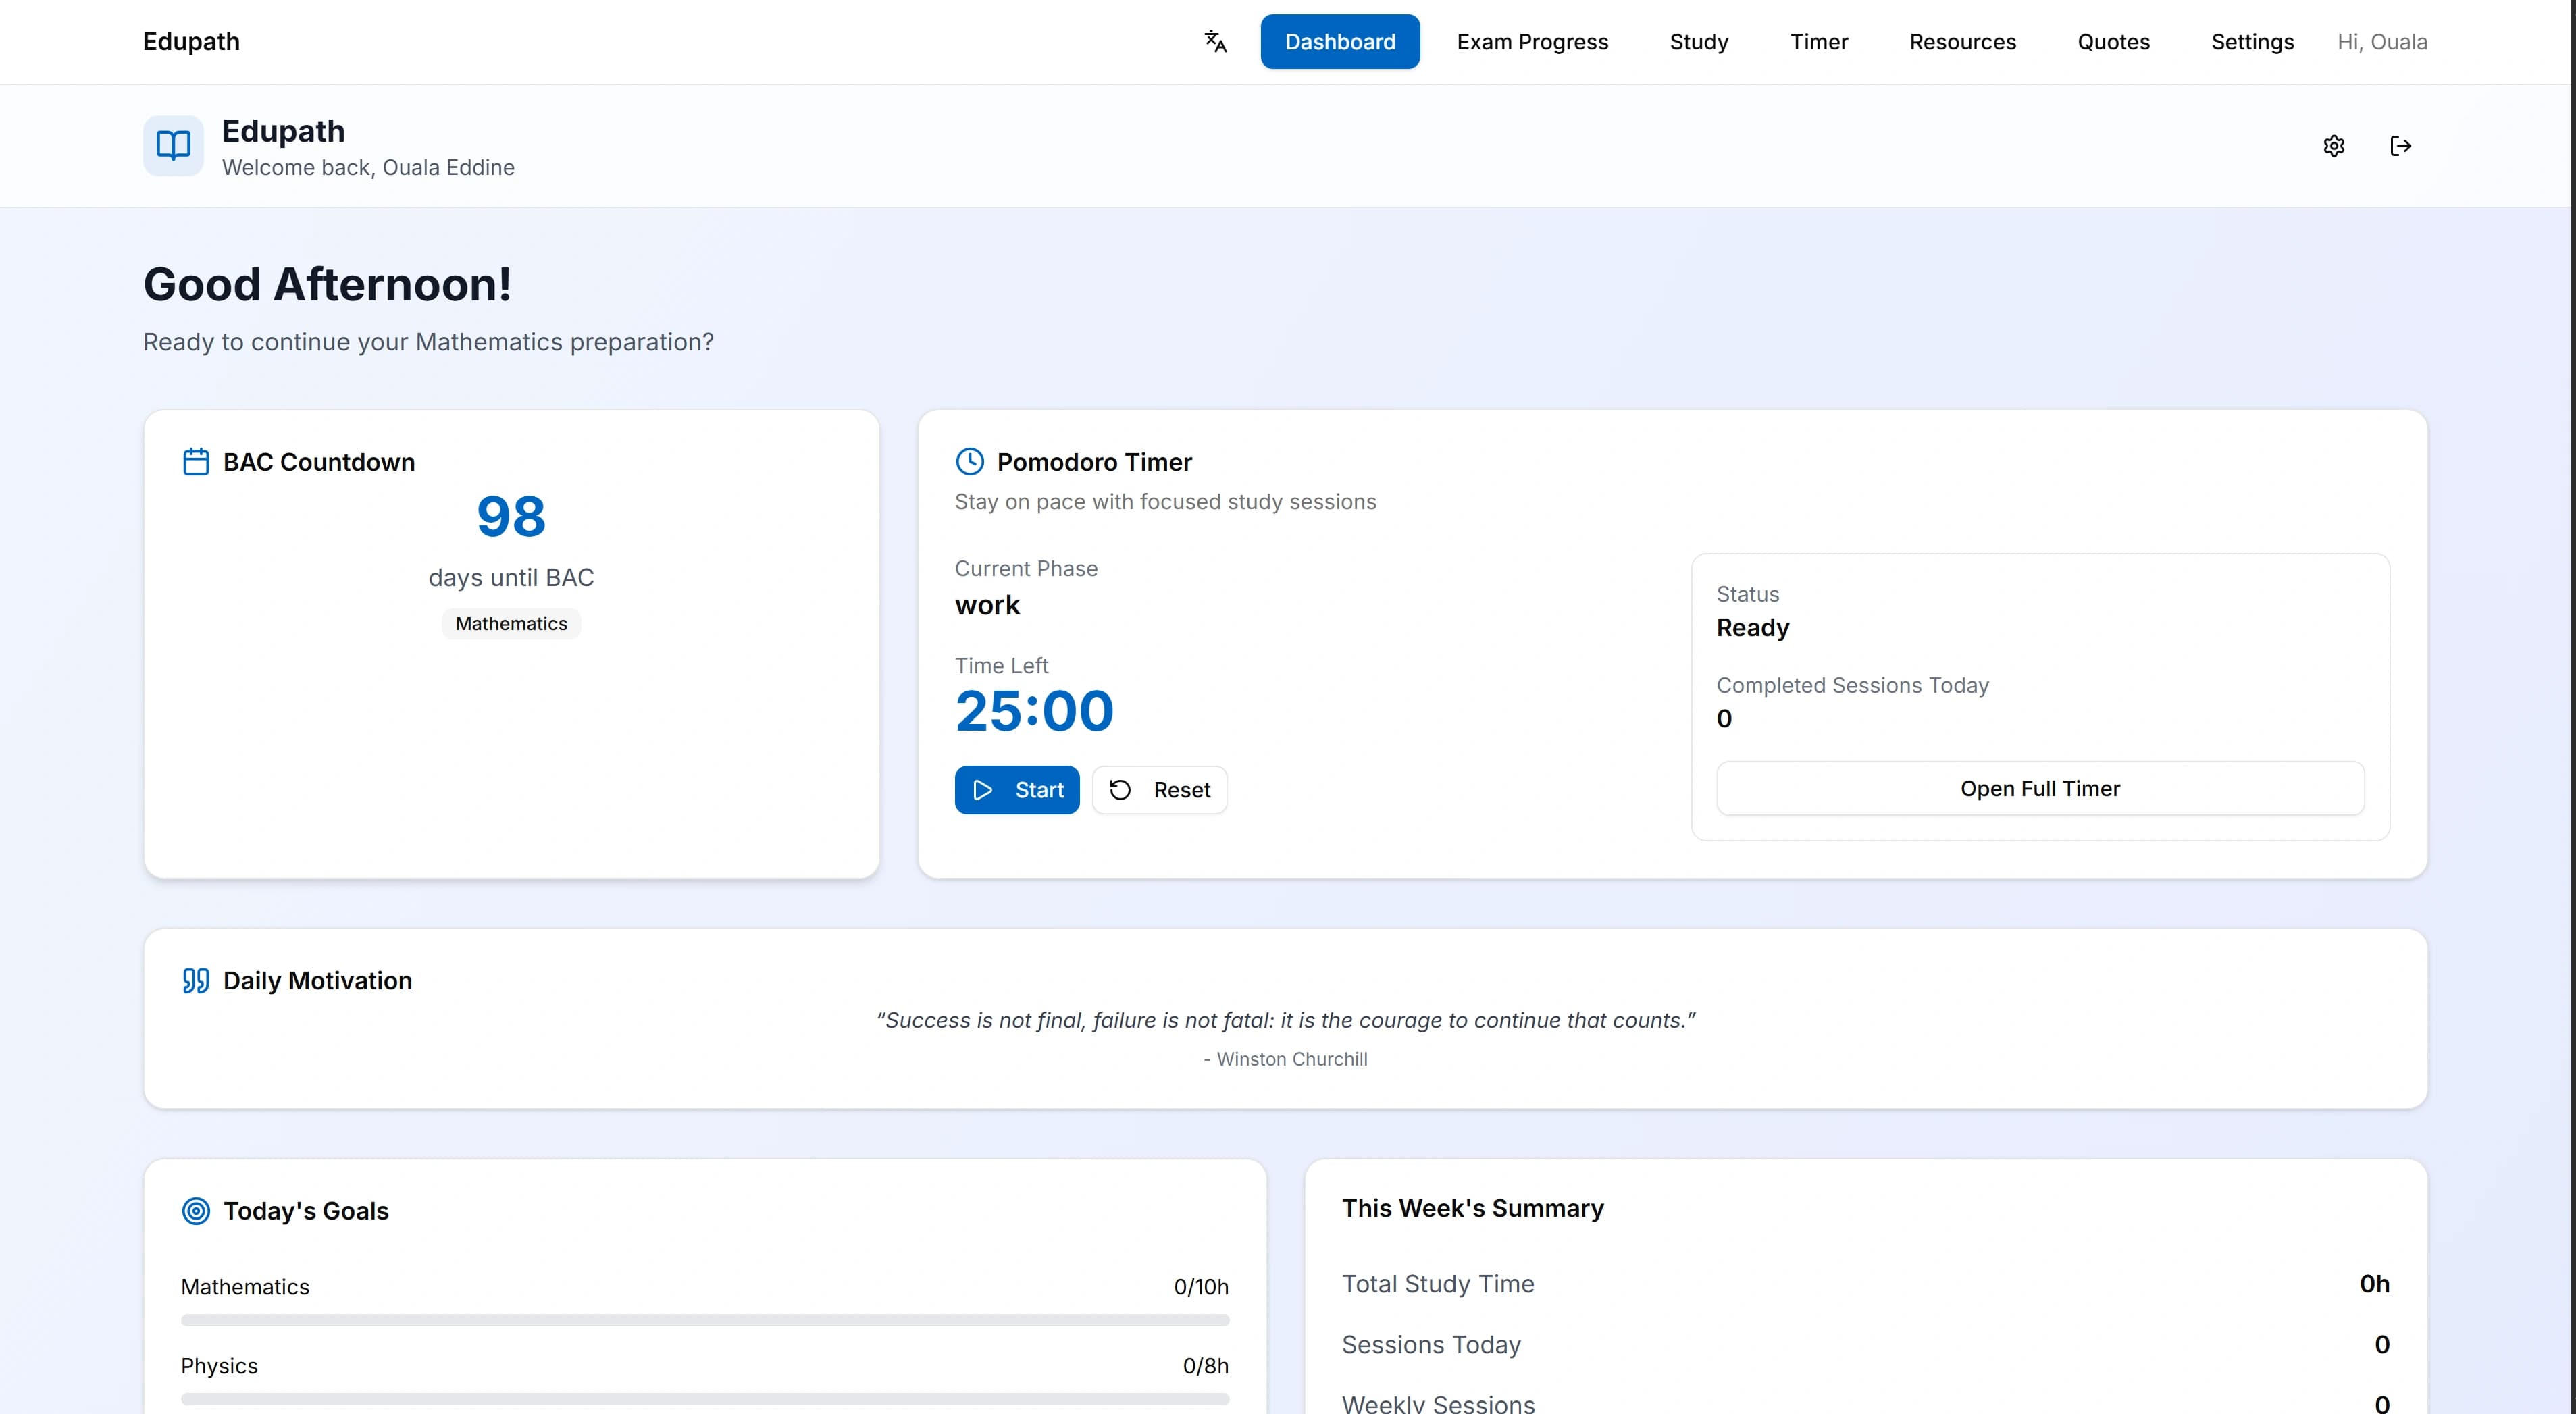Click the Physics 0/8h goal value
This screenshot has height=1414, width=2576.
click(x=1205, y=1366)
